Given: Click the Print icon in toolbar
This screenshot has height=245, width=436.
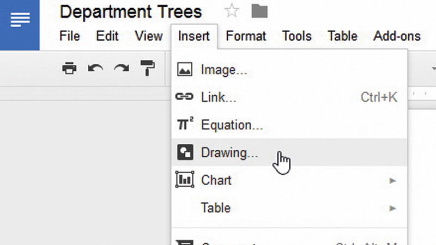Looking at the screenshot, I should [69, 68].
